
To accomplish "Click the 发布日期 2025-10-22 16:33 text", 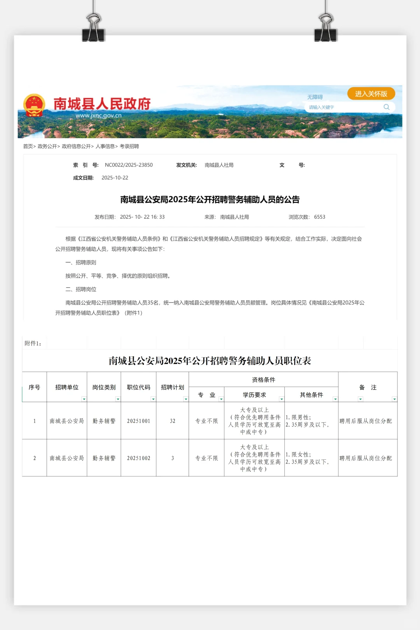I will click(129, 217).
